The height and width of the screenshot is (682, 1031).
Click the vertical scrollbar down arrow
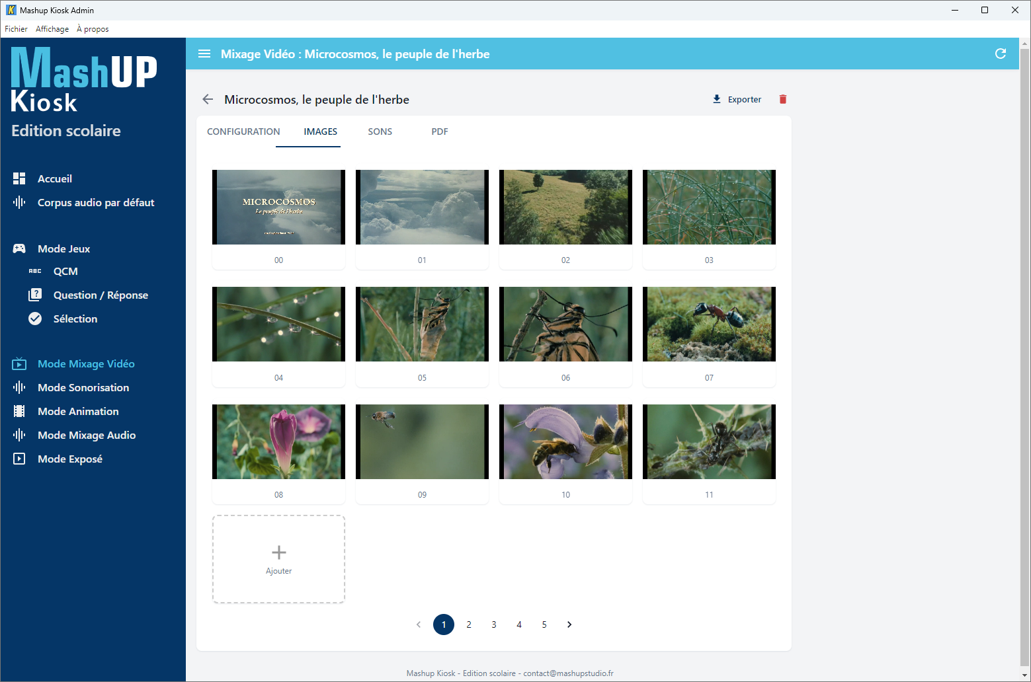click(1025, 675)
